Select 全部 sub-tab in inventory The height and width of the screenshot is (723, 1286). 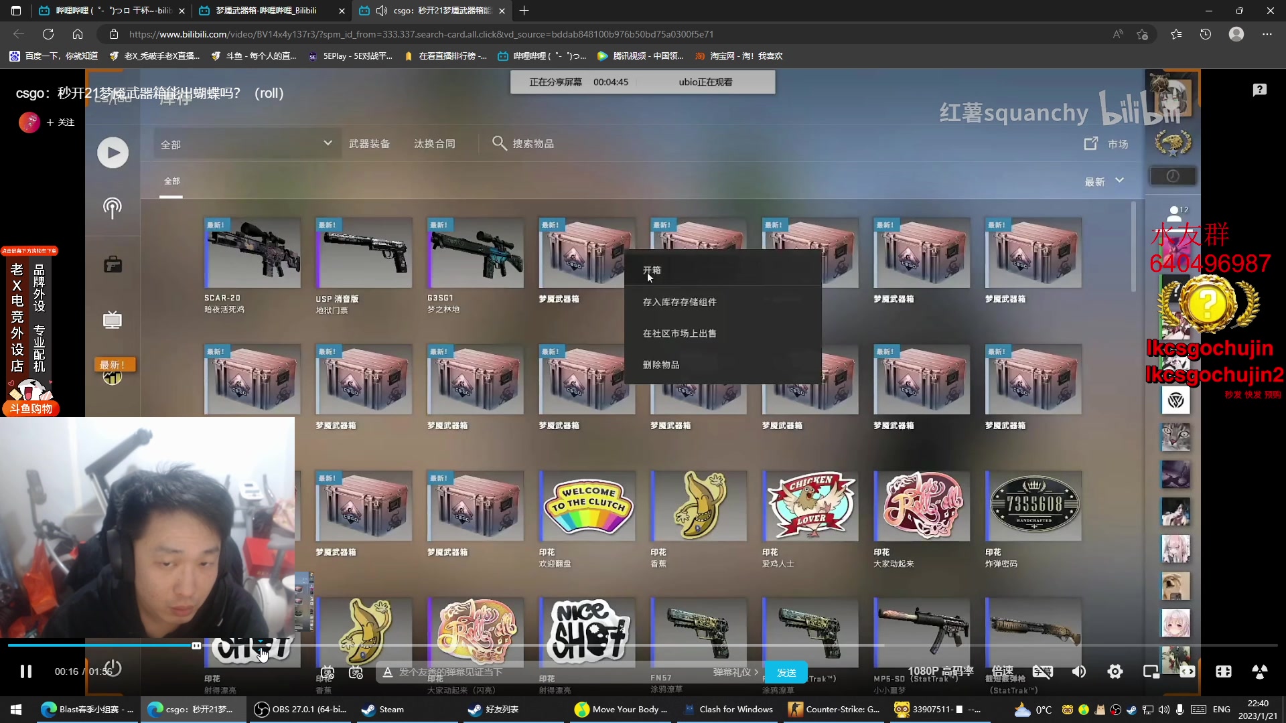(x=171, y=181)
